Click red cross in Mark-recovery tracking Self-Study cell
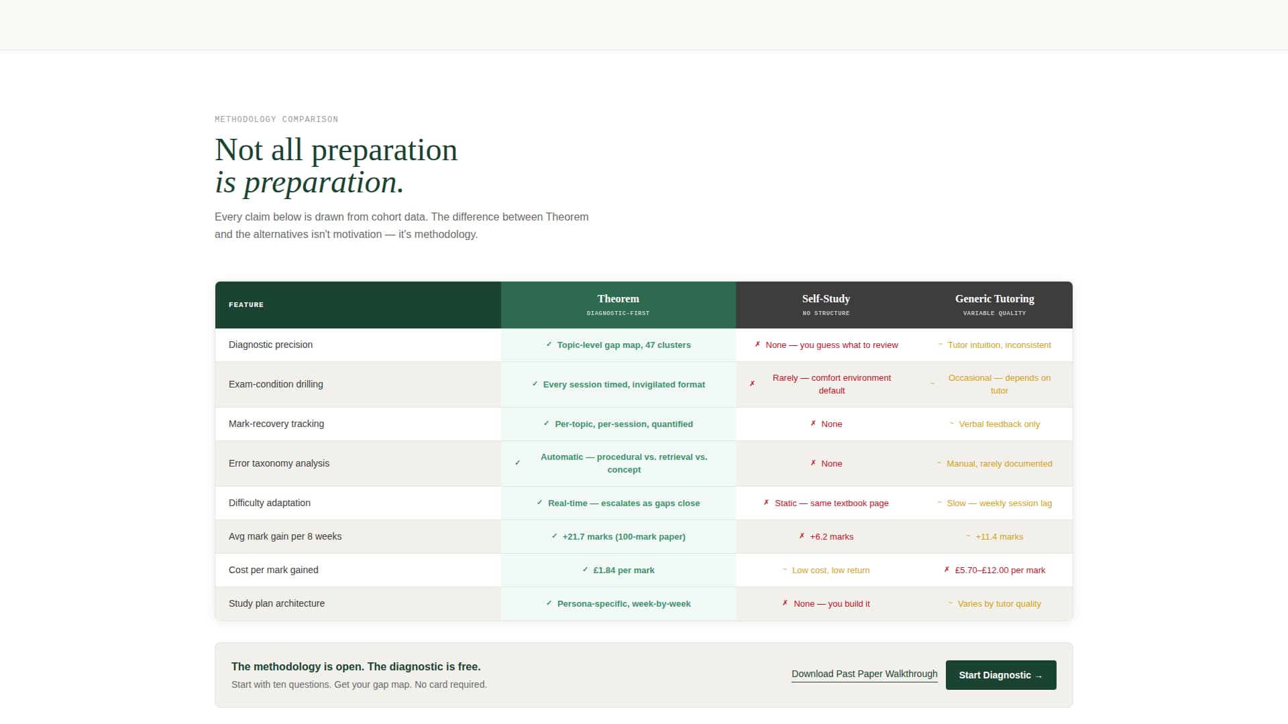The image size is (1288, 724). [813, 424]
